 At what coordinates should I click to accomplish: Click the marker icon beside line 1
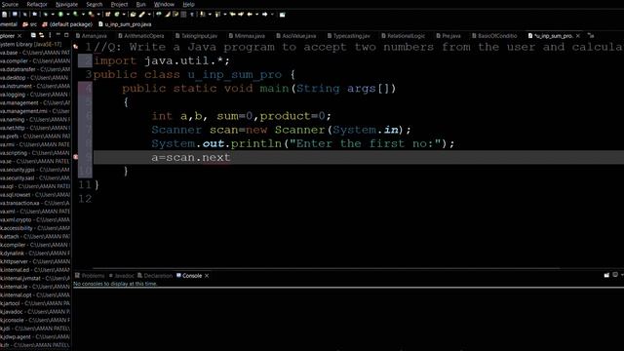pos(75,47)
